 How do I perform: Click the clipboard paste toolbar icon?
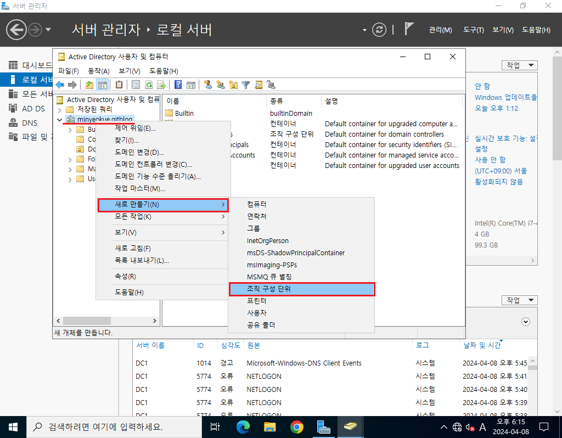119,85
